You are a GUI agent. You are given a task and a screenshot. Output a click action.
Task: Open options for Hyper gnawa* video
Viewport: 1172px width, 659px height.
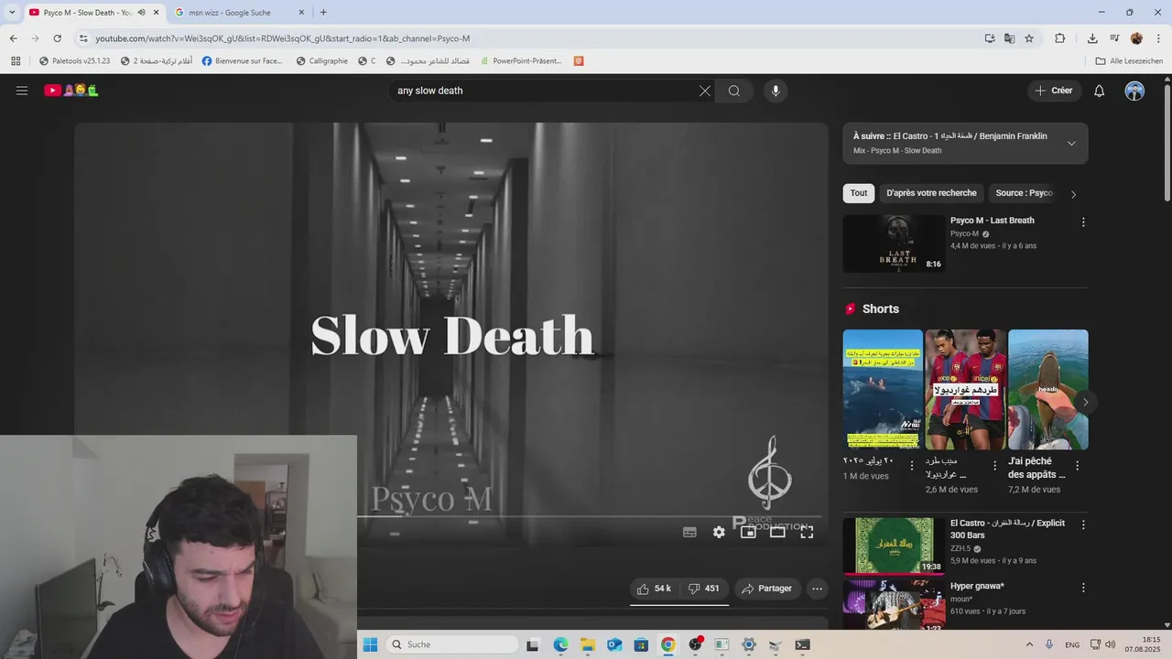tap(1083, 588)
